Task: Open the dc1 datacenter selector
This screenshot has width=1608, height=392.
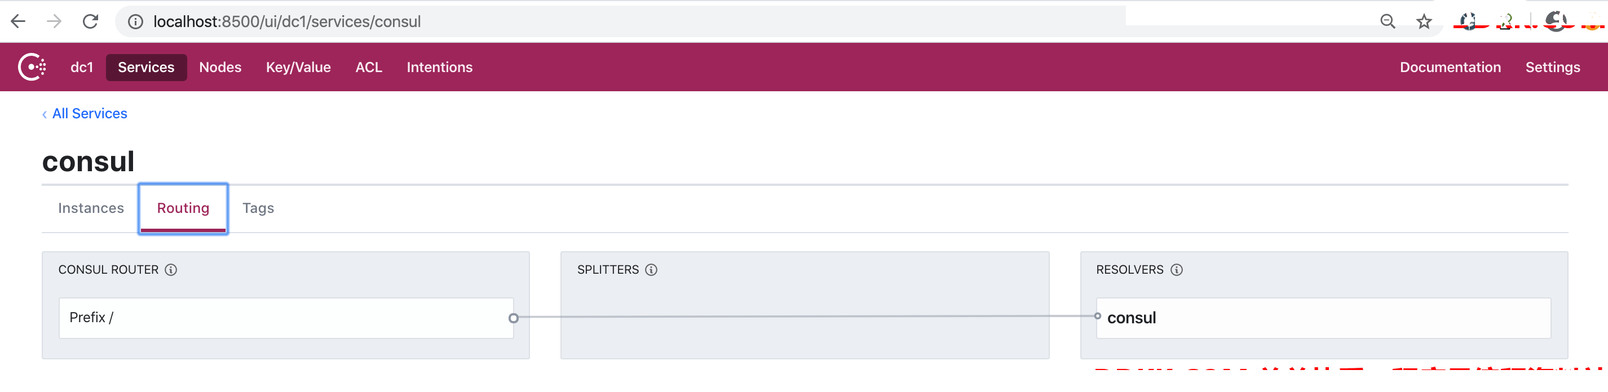Action: coord(82,68)
